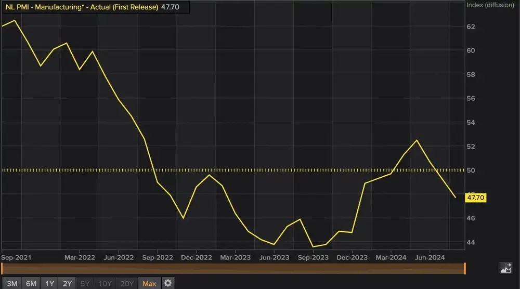The image size is (520, 289).
Task: Click the Sep-2022 axis label
Action: pos(158,257)
